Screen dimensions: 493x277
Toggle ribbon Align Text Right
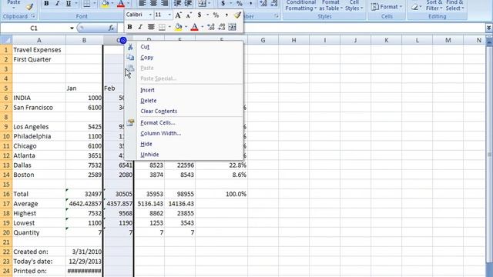164,3
